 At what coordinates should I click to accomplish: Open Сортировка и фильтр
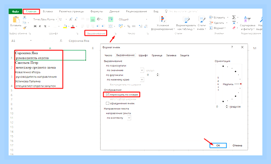(247, 23)
